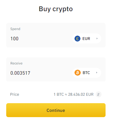
Task: Click the gap between Spend and Receive cards
Action: click(56, 52)
